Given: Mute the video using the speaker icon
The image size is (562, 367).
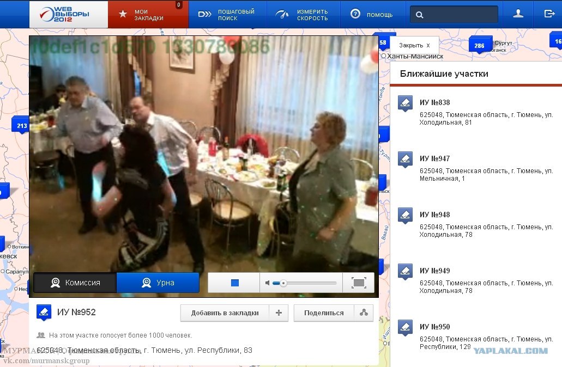Looking at the screenshot, I should 268,283.
